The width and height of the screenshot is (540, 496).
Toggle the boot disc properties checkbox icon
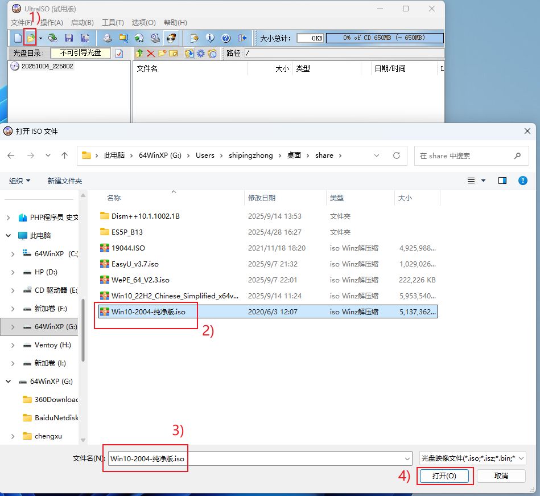pyautogui.click(x=119, y=53)
